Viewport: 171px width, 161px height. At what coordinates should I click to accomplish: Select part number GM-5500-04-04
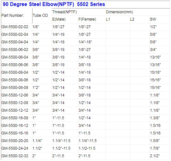15,42
